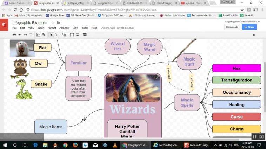Screen dimensions: 266x149
Task: Click the Redo arrow icon
Action: pyautogui.click(x=25, y=35)
